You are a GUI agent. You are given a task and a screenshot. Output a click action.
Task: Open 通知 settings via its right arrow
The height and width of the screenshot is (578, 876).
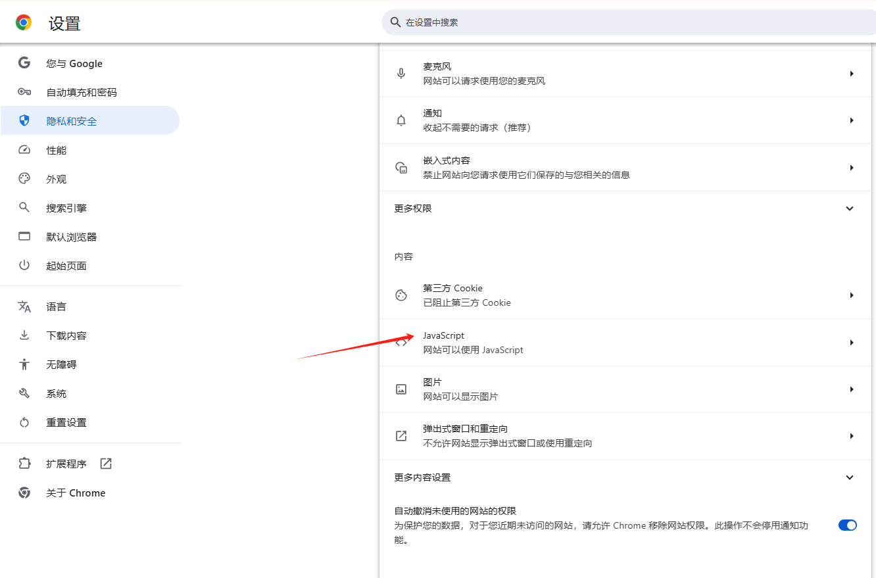click(x=852, y=120)
